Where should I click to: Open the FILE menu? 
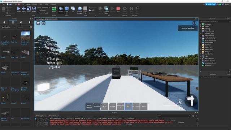pos(3,4)
